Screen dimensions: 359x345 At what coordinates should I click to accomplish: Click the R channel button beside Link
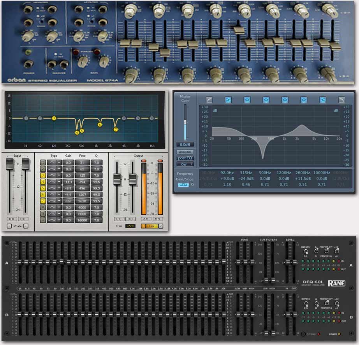click(160, 226)
